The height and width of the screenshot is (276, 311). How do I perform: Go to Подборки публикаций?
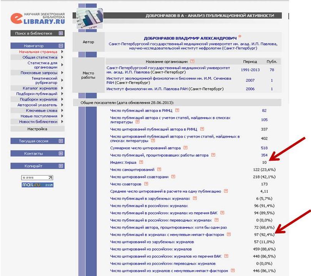tap(37, 94)
